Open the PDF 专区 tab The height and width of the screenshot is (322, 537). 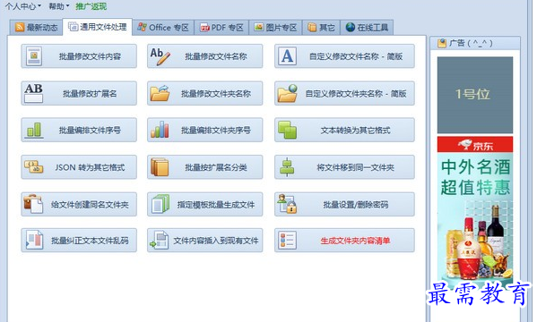click(x=221, y=28)
